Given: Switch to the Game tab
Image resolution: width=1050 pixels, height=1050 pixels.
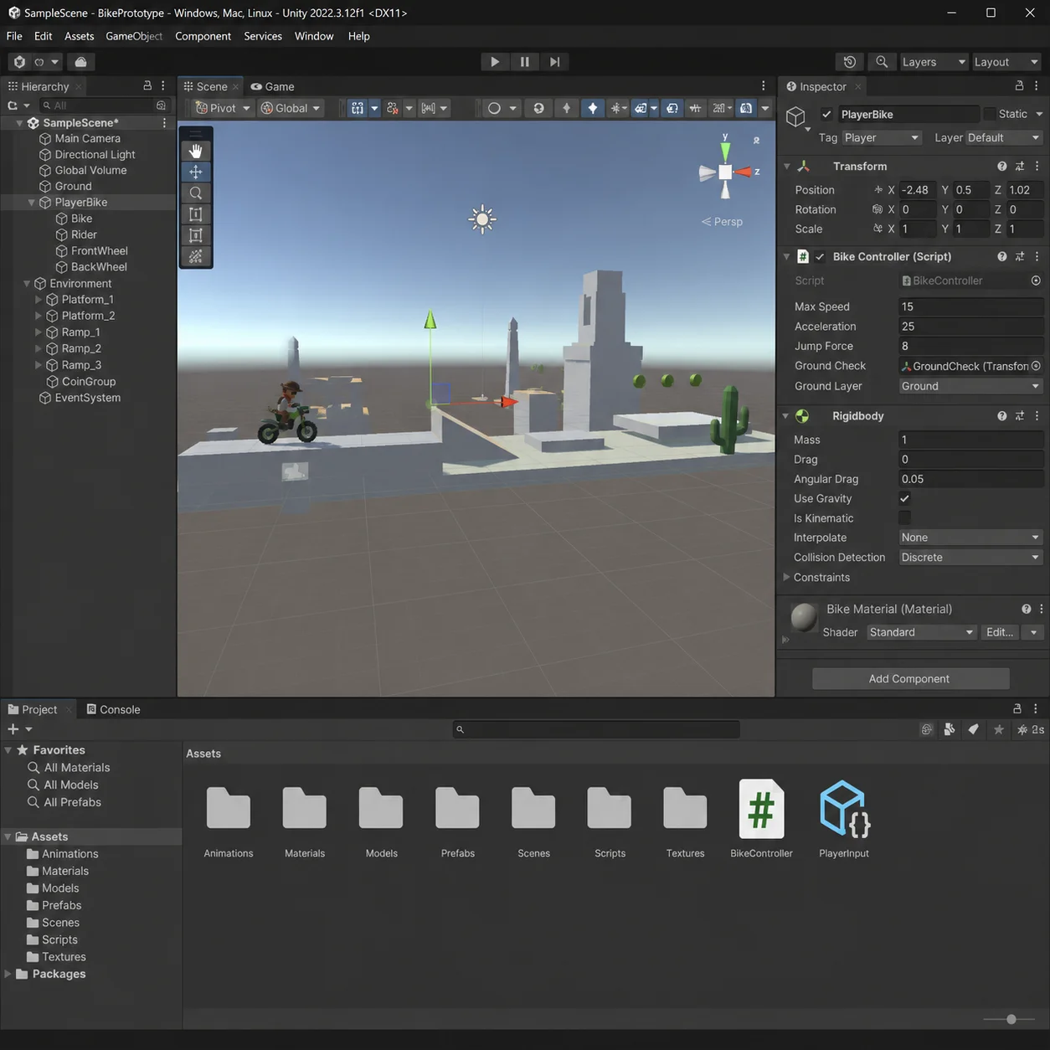Looking at the screenshot, I should click(x=273, y=86).
